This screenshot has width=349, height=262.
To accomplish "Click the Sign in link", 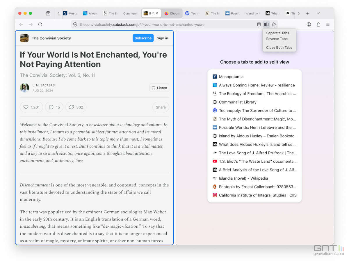I will (162, 38).
